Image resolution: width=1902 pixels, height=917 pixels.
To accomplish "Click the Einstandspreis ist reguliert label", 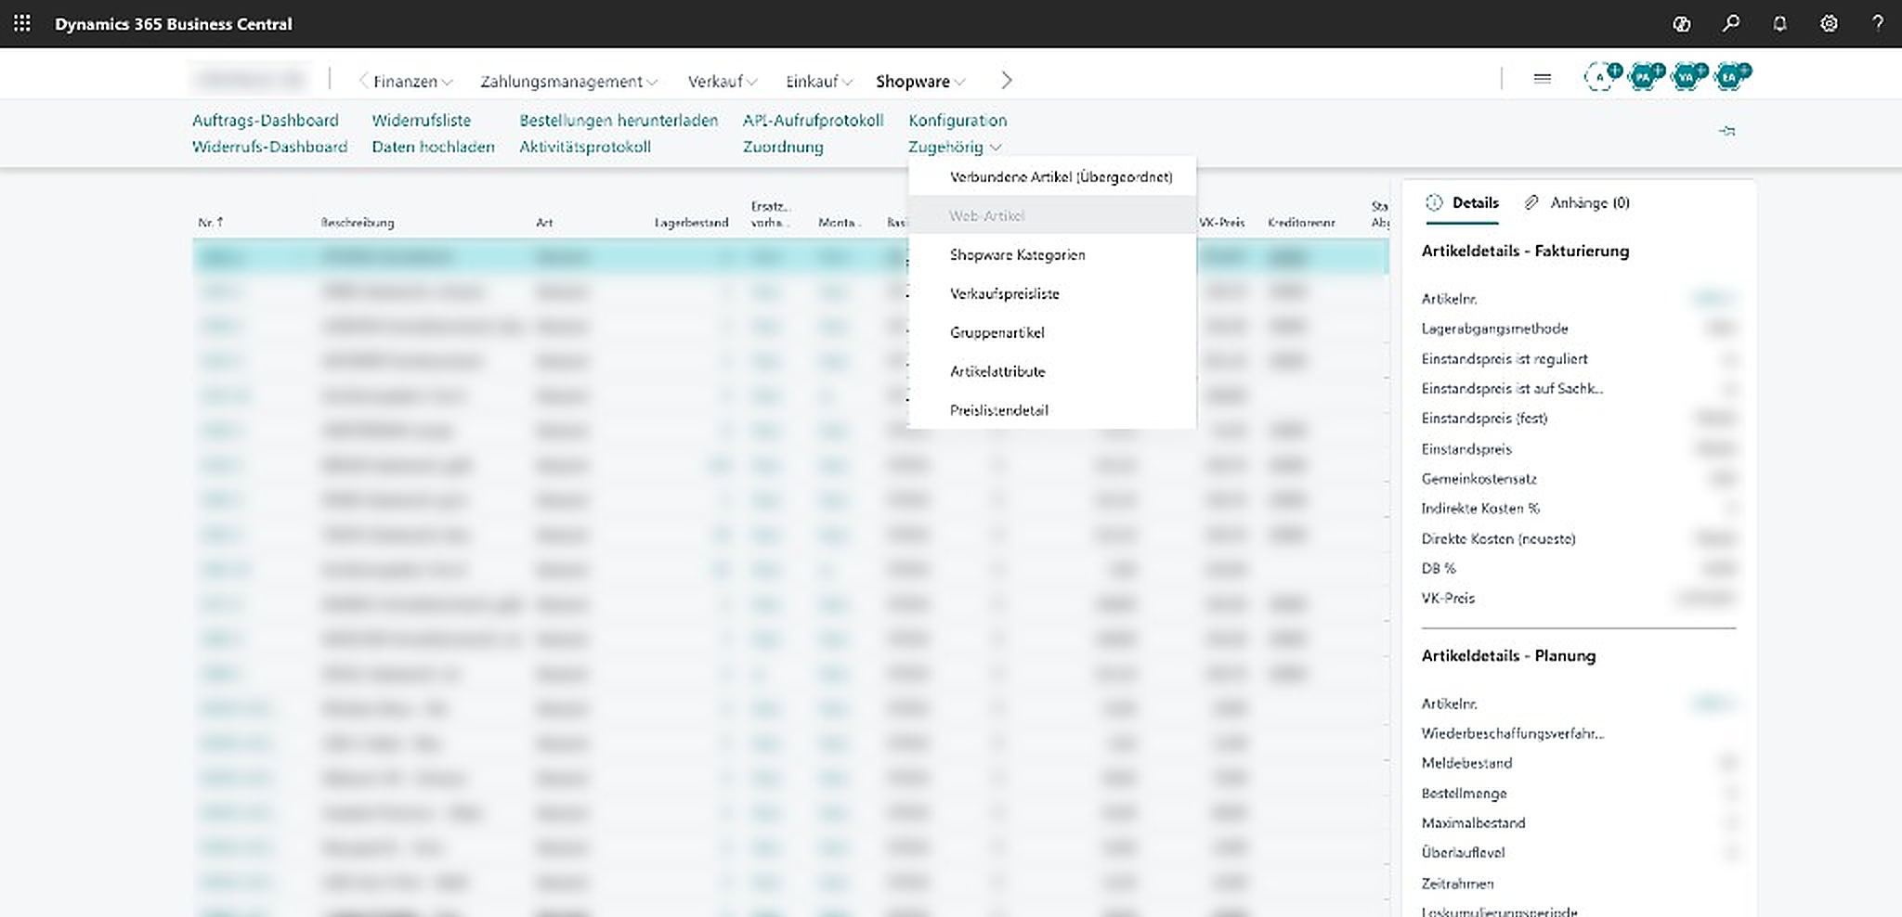I will coord(1505,358).
